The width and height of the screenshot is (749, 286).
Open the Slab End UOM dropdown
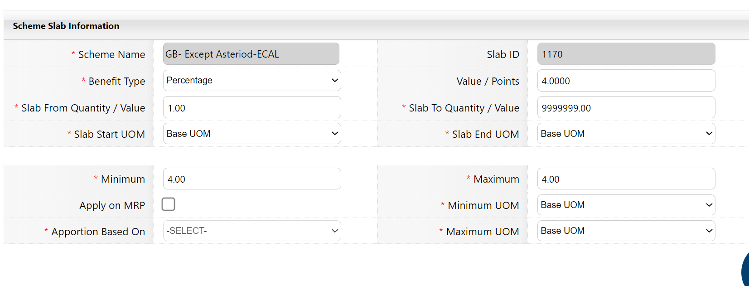(626, 134)
